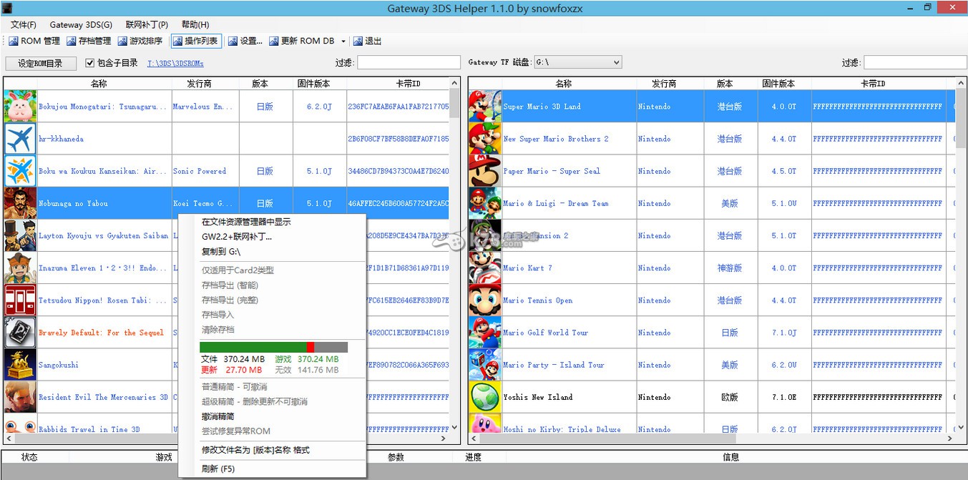Click right list vertical scrollbar

pos(961,254)
